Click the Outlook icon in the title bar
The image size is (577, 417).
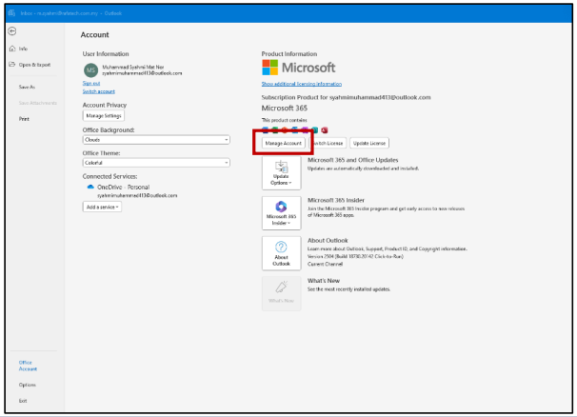coord(11,13)
